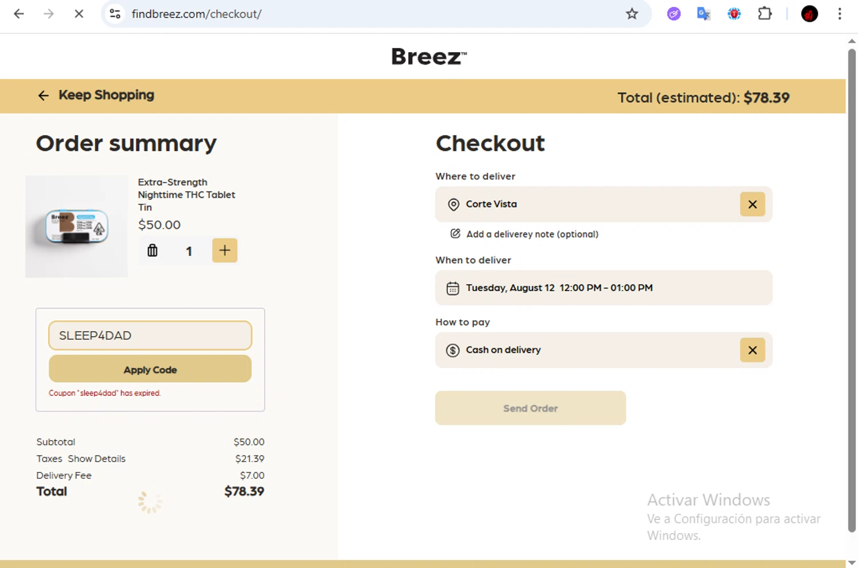Click Total (estimated): $78.39 in banner
This screenshot has width=858, height=568.
coord(703,98)
